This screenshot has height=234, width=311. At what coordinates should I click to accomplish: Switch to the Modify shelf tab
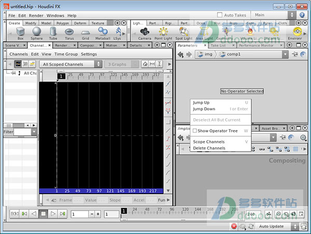click(31, 23)
